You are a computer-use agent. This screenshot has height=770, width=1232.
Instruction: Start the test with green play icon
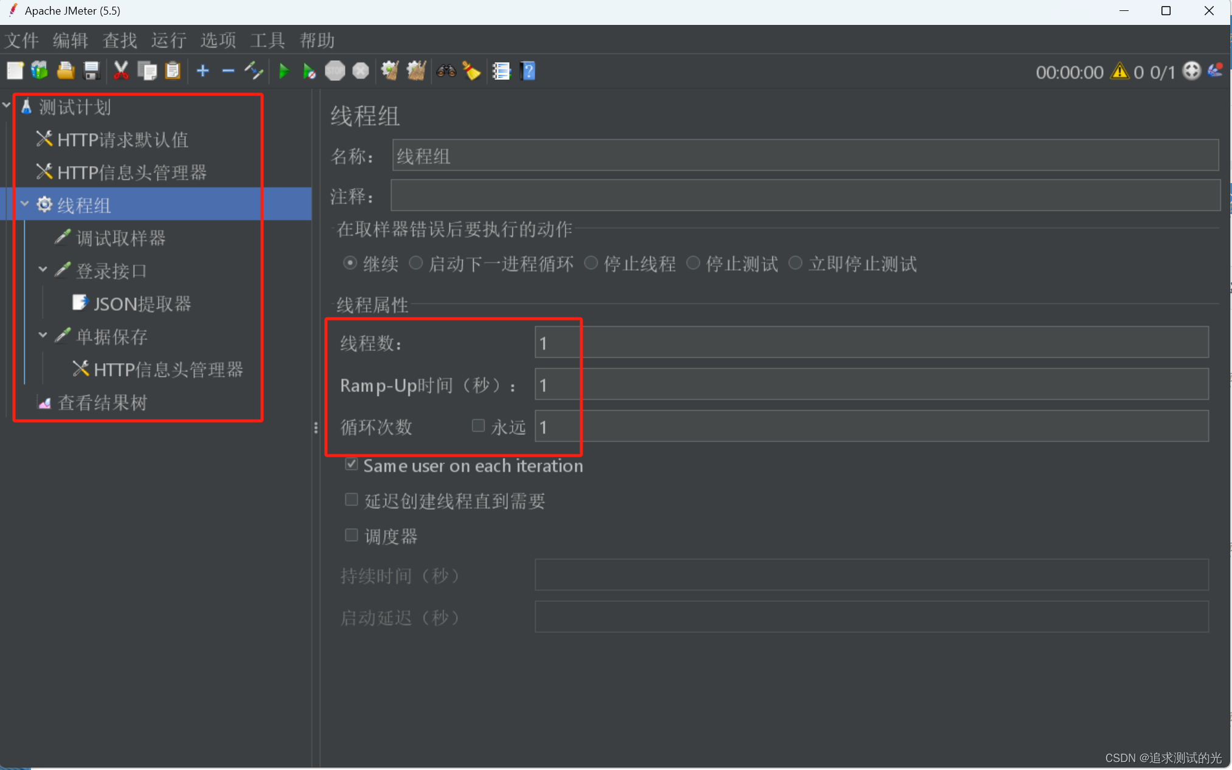point(283,71)
